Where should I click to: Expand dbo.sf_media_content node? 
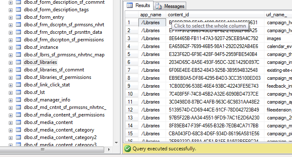pyautogui.click(x=10, y=123)
